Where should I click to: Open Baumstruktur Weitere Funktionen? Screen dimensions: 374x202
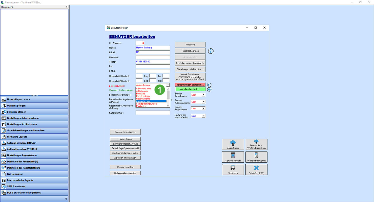coord(256,144)
